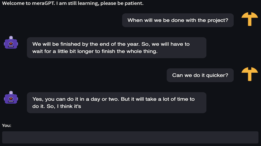Click the 'Welcome to meraGPT' header text
This screenshot has height=146, width=261.
pos(73,3)
